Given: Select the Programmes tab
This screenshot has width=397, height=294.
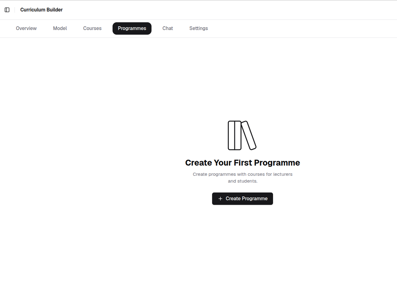Looking at the screenshot, I should click(x=132, y=28).
